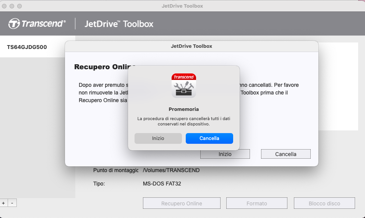Click the blue Cancella button in the Promemoria alert
Screen dimensions: 365x218
click(x=209, y=138)
